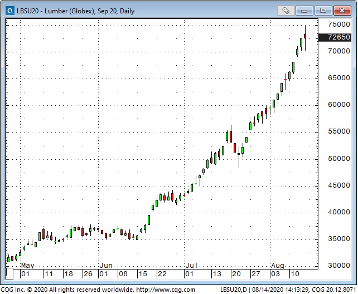Maximize the Lumber chart window
The height and width of the screenshot is (294, 358).
pos(323,11)
